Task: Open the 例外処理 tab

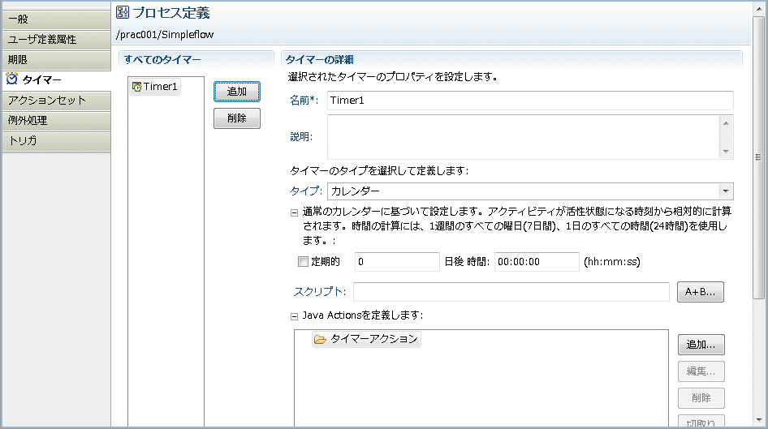Action: (56, 120)
